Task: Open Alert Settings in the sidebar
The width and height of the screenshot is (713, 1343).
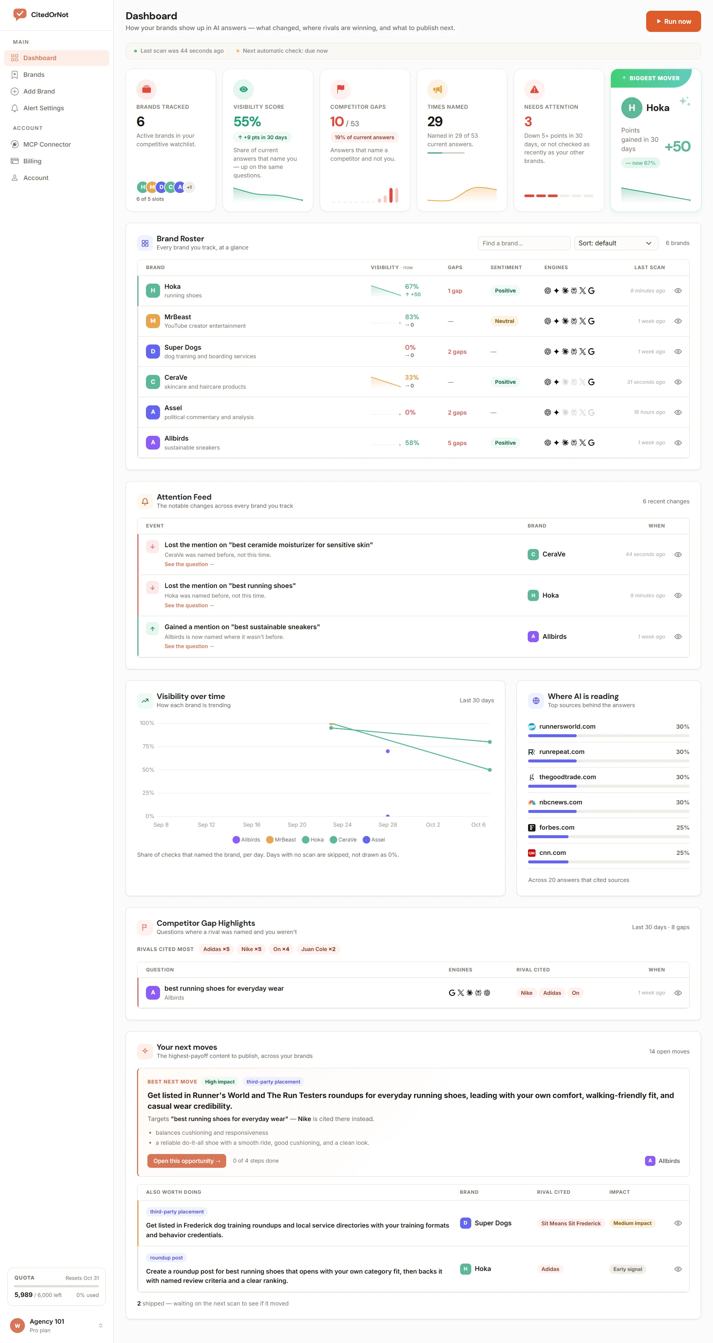Action: point(56,108)
